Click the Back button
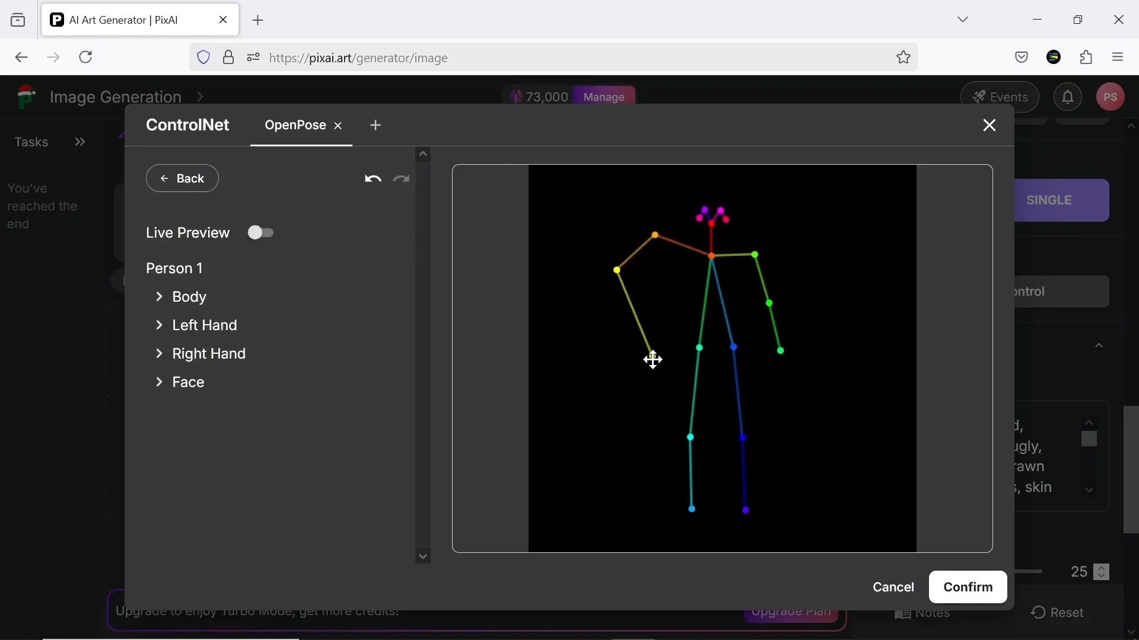The width and height of the screenshot is (1139, 640). 182,178
